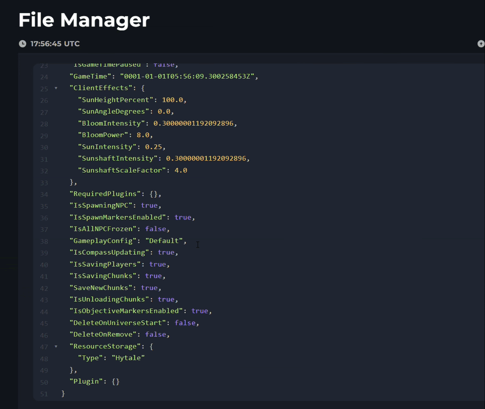Place cursor inside the RequiredPlugins empty braces
The height and width of the screenshot is (409, 485).
[153, 194]
